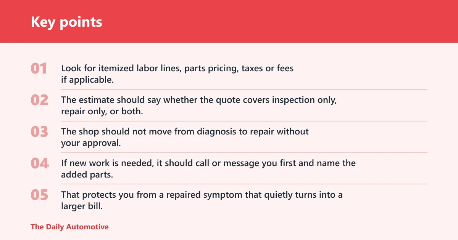Screen dimensions: 458x240
Task: Click the red header banner
Action: 229,21
